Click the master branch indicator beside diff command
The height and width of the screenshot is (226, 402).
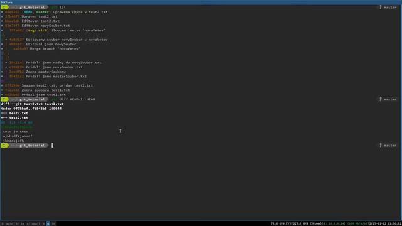(x=388, y=99)
